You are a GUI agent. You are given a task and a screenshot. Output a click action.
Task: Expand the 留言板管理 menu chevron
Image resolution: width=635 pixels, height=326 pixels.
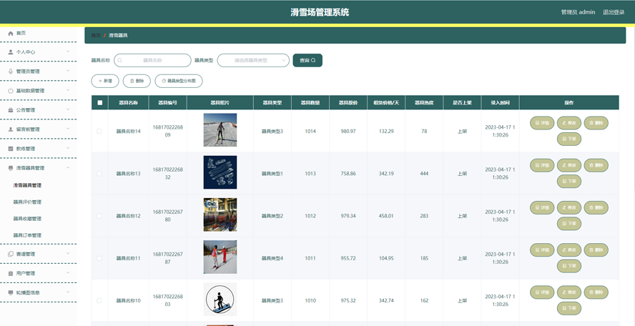pos(68,129)
